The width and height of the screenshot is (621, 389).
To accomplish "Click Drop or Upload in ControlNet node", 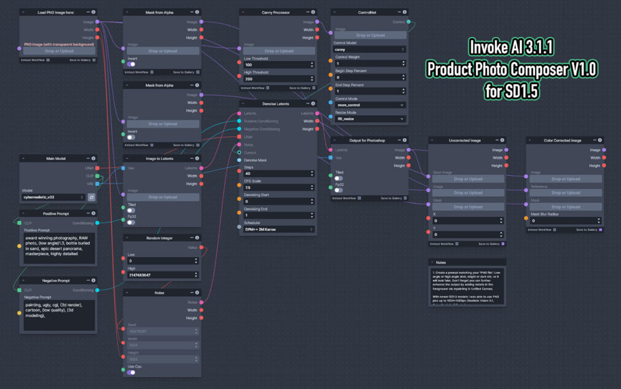I will pos(371,35).
